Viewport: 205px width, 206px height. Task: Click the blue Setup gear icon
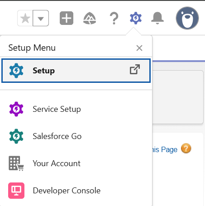tap(16, 71)
